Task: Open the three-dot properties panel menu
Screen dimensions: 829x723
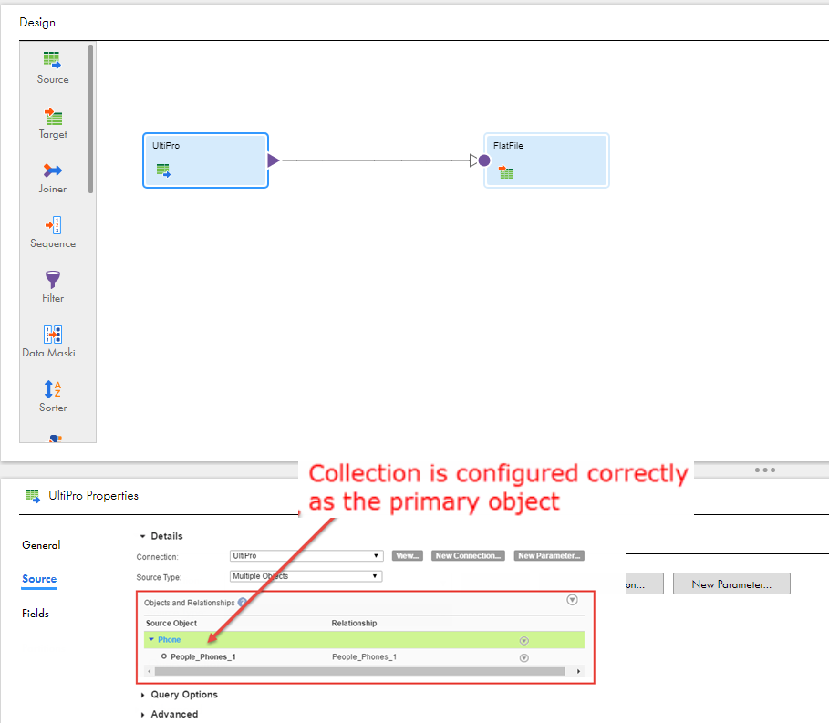Action: (764, 470)
